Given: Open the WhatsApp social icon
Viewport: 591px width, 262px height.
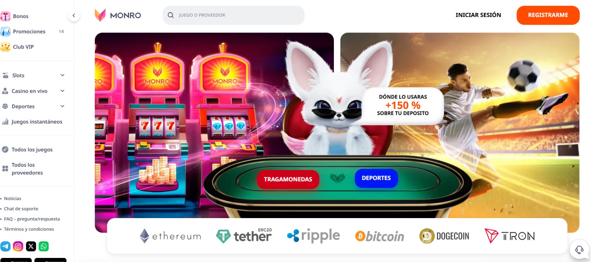Looking at the screenshot, I should [x=44, y=246].
